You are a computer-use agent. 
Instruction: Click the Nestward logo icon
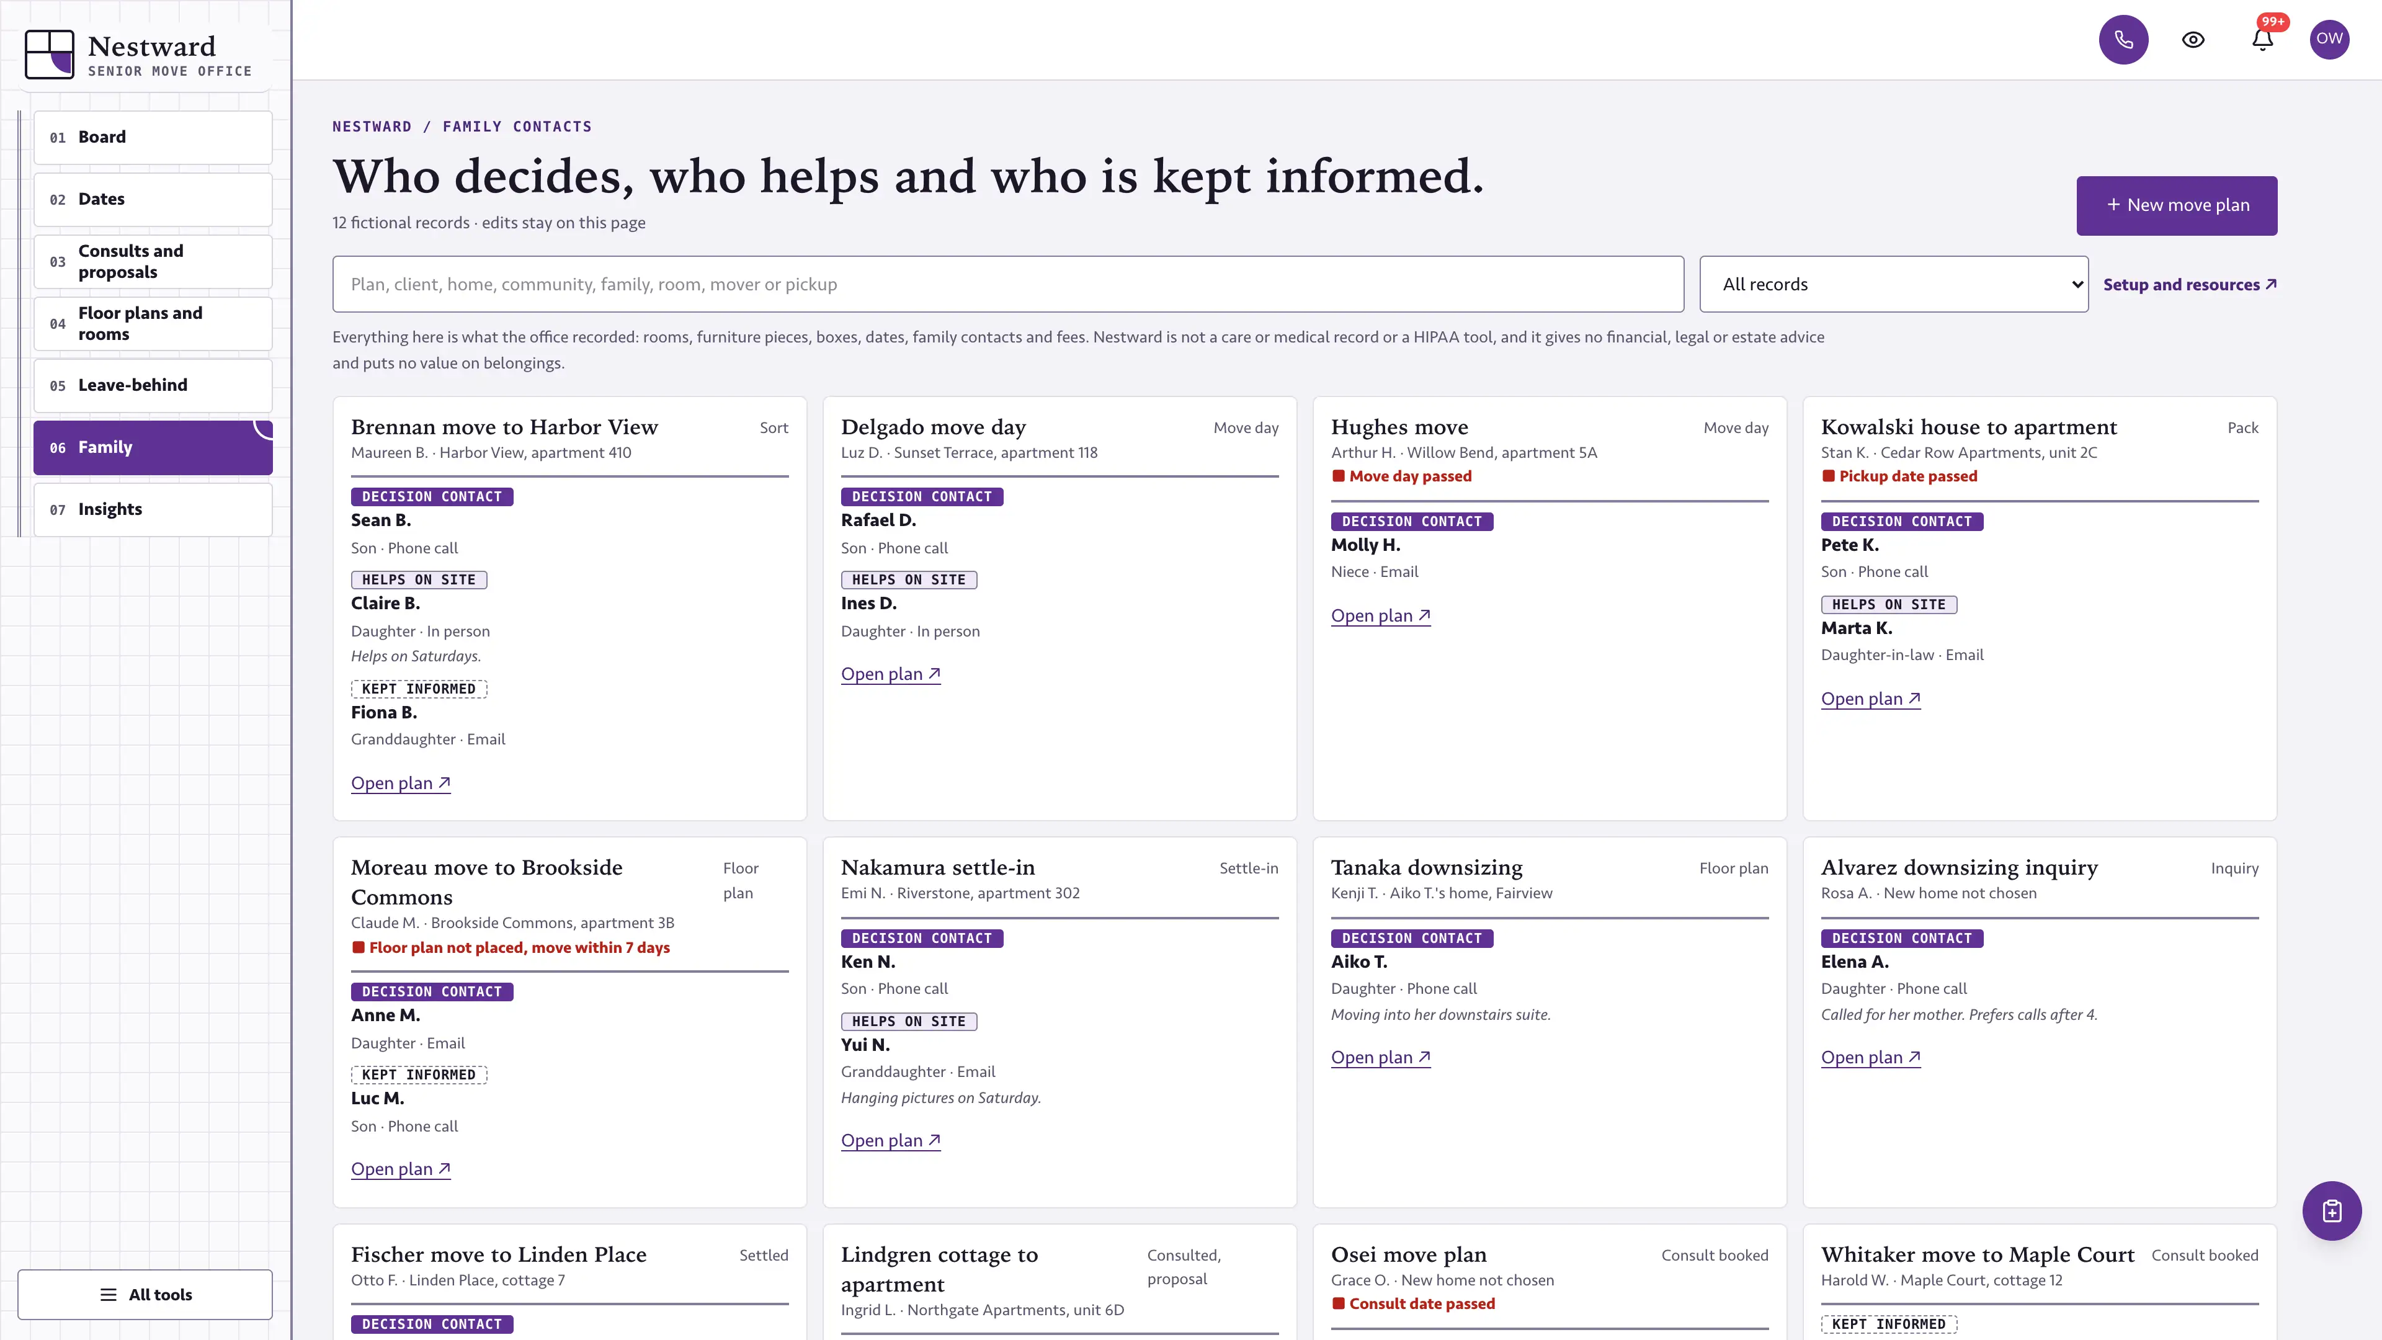click(x=49, y=53)
